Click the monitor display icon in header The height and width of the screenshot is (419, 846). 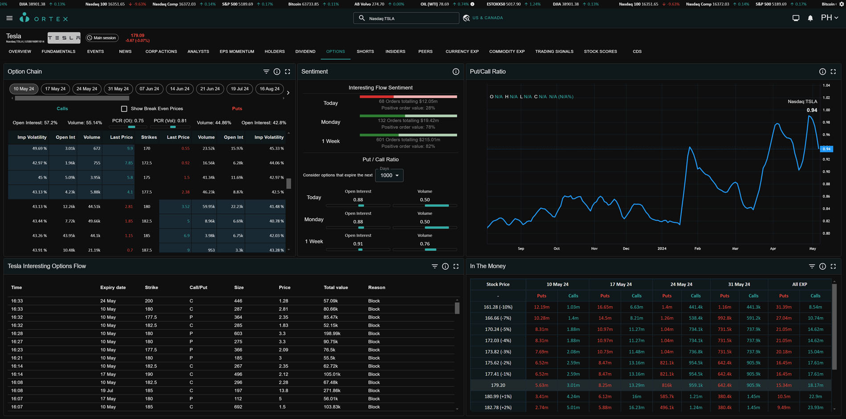click(x=796, y=18)
